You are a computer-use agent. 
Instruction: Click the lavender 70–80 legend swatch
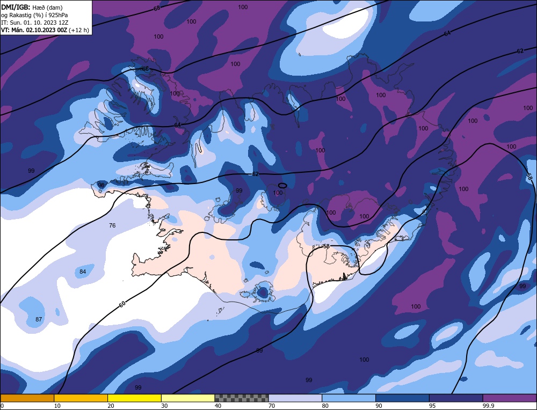click(x=295, y=398)
